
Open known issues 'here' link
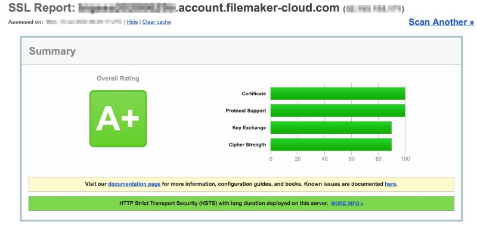pyautogui.click(x=391, y=184)
